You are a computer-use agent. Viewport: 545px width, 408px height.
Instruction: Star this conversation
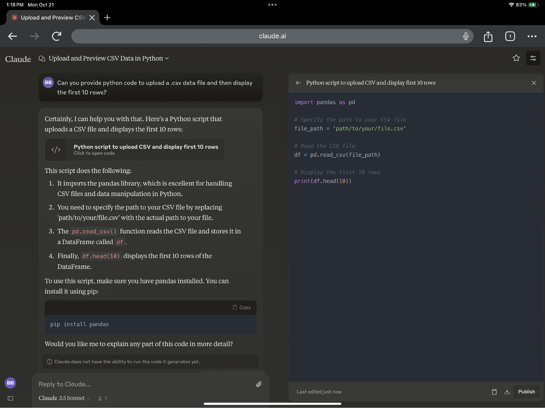(516, 58)
